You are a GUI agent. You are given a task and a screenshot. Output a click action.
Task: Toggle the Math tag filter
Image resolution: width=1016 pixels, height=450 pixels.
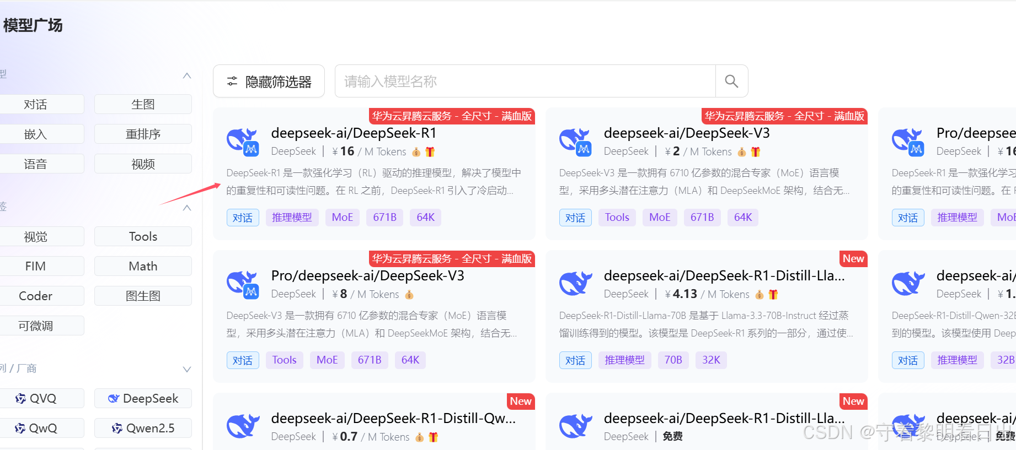[x=143, y=266]
